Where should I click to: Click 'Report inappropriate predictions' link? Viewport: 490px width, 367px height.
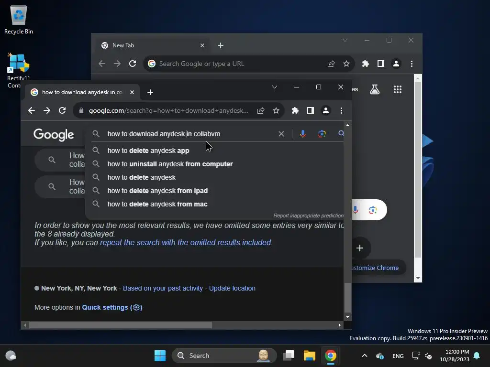pyautogui.click(x=308, y=216)
